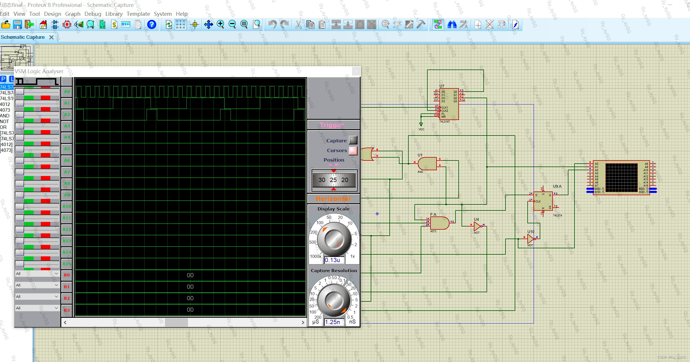Open the 3D Visualizer icon
Viewport: 690px width, 362px height.
point(79,25)
